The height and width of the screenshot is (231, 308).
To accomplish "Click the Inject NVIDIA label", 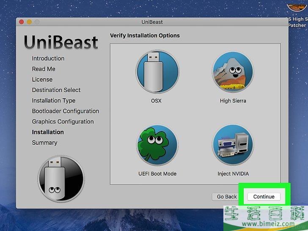I will 233,173.
